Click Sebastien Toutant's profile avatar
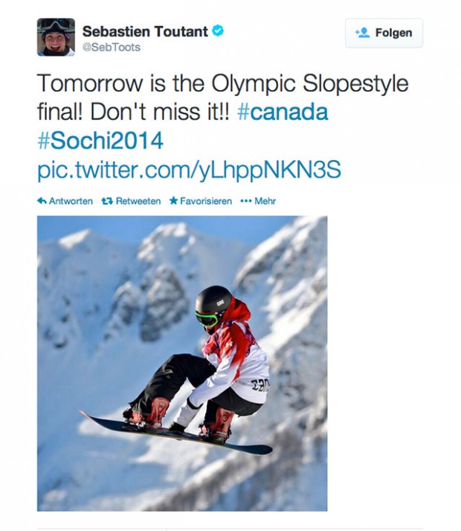Viewport: 461px width, 531px height. pos(57,37)
